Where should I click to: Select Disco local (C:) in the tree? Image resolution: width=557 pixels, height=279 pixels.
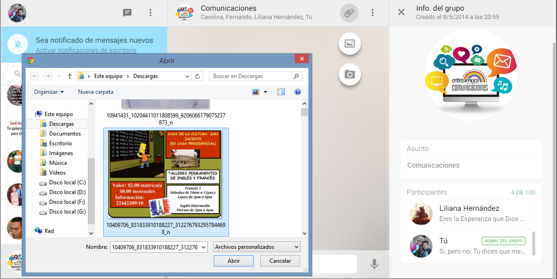coord(67,182)
